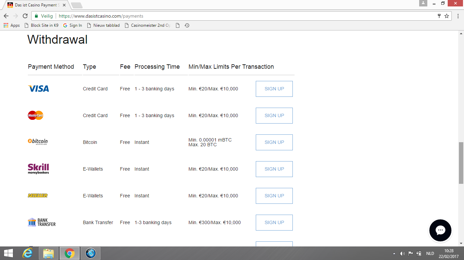
Task: Open the blue round app on taskbar
Action: [91, 253]
